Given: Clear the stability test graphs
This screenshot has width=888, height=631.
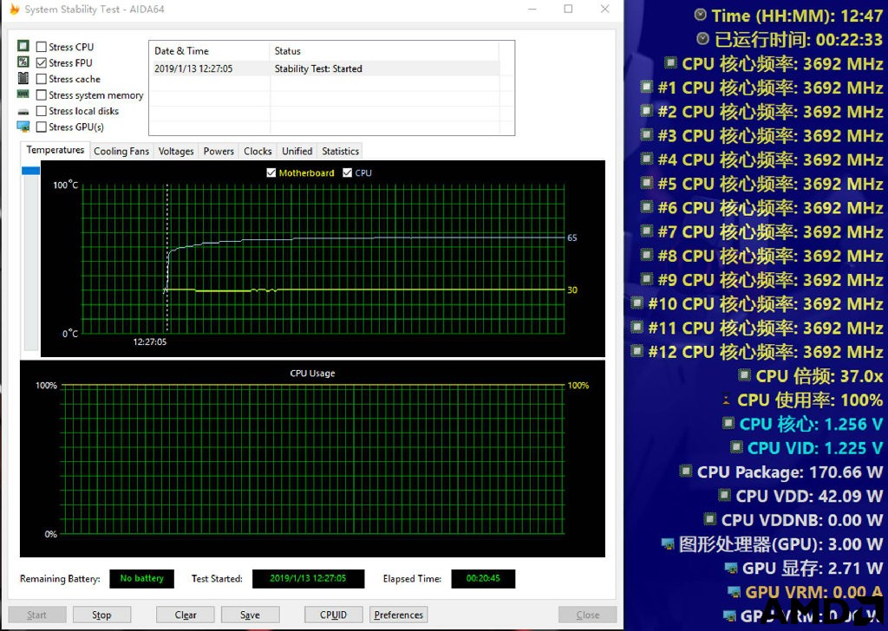Looking at the screenshot, I should pos(186,615).
